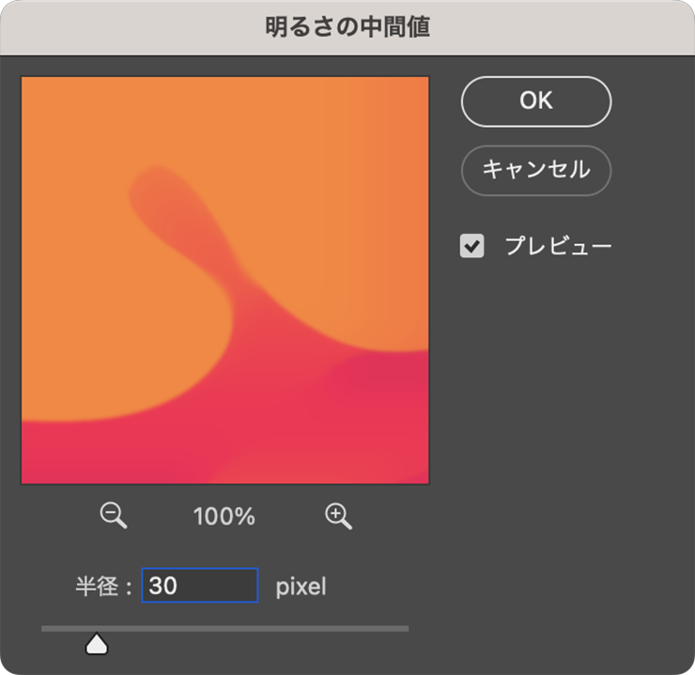Click the 明るさの中間値 title bar
The width and height of the screenshot is (695, 675).
click(x=347, y=27)
